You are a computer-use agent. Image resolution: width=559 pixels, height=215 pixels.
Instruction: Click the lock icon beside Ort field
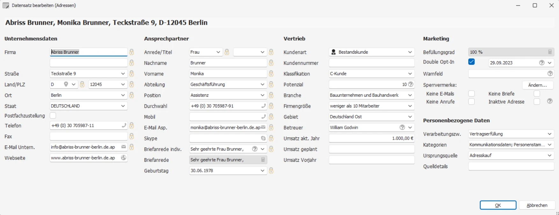pos(132,95)
